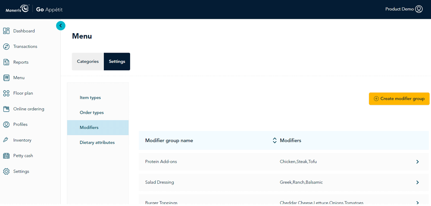Click the Transactions arrows icon
Viewport: 431px width, 206px height.
(x=6, y=47)
